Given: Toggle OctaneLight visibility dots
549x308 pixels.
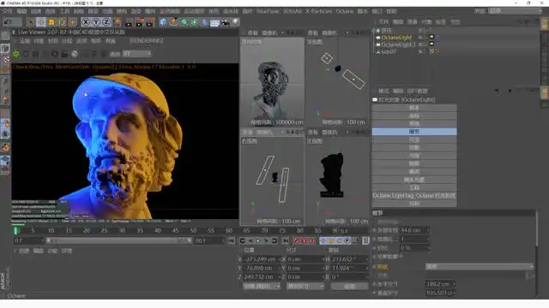Looking at the screenshot, I should (425, 38).
